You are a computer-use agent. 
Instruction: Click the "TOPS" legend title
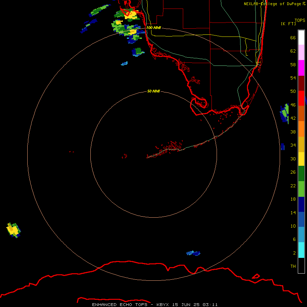[x=300, y=20]
